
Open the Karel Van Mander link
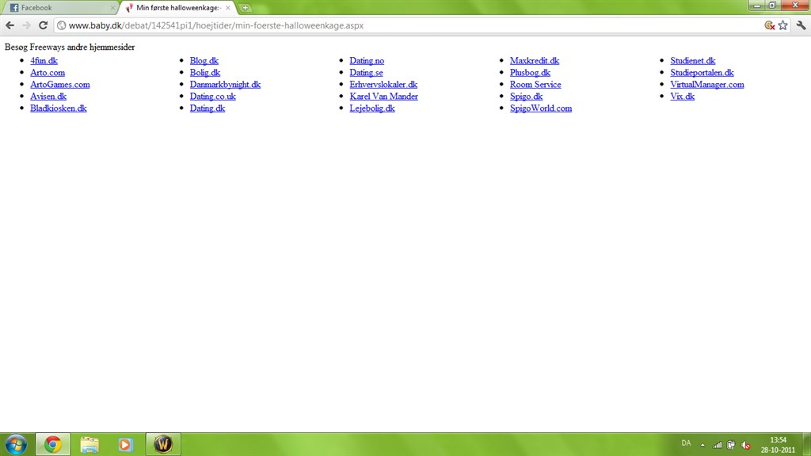(384, 96)
